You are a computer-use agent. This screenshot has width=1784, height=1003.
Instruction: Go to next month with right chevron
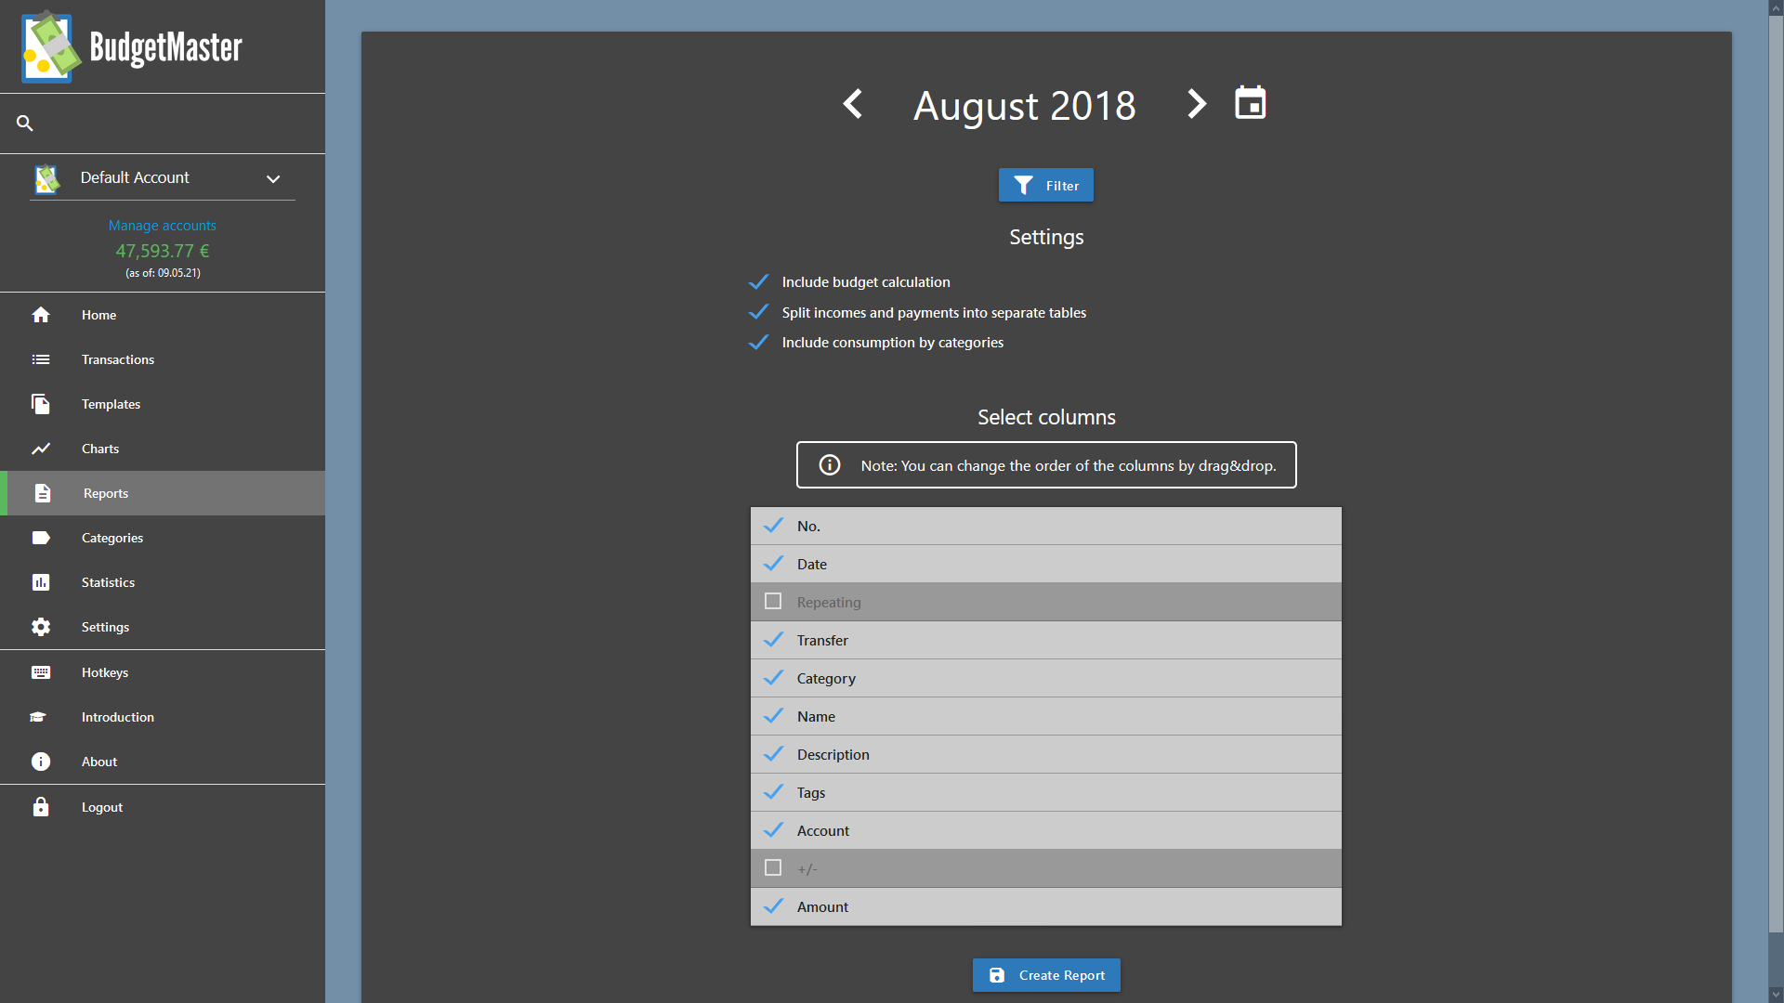[x=1197, y=104]
